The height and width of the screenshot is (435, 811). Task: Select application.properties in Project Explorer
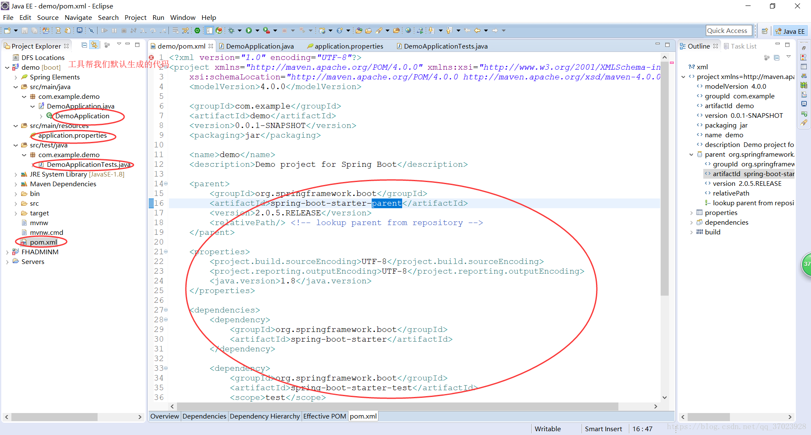(72, 136)
